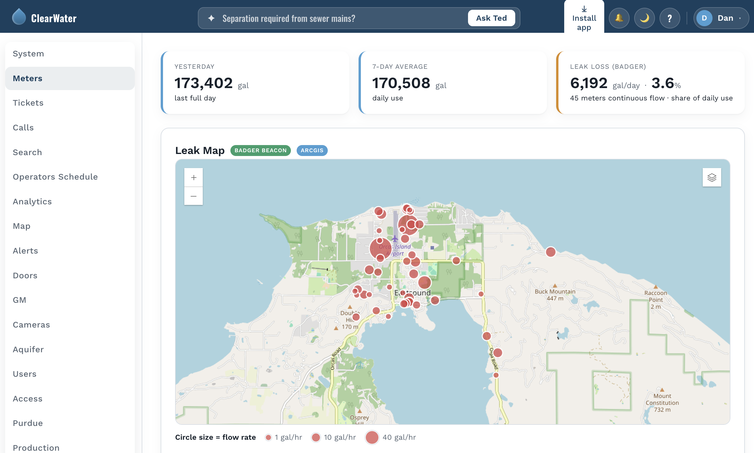Click the Ask Ted button
The image size is (754, 453).
pyautogui.click(x=491, y=18)
